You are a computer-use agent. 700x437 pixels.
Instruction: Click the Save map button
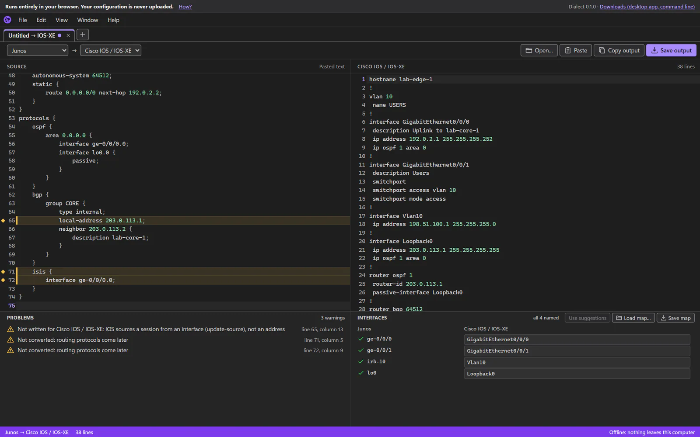675,318
